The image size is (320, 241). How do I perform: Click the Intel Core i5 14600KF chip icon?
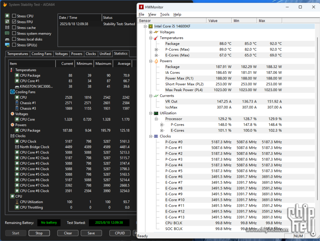(151, 26)
